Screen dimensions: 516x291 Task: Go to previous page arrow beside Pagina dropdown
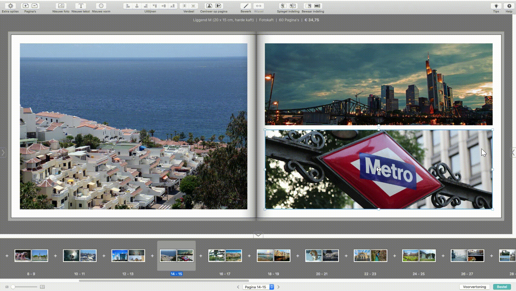(x=238, y=287)
